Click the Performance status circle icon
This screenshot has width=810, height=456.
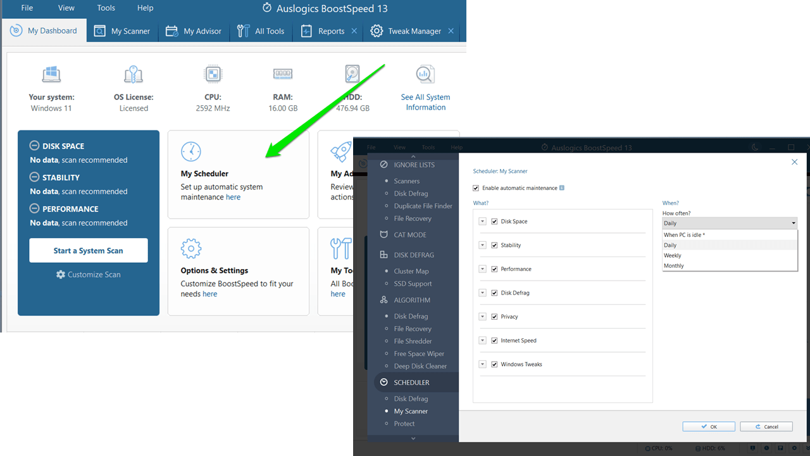coord(35,208)
